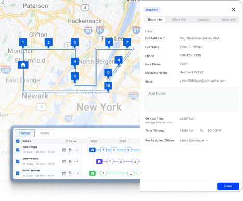Click stop 3 on Jane Cooper timeline
The height and width of the screenshot is (201, 243).
(128, 150)
